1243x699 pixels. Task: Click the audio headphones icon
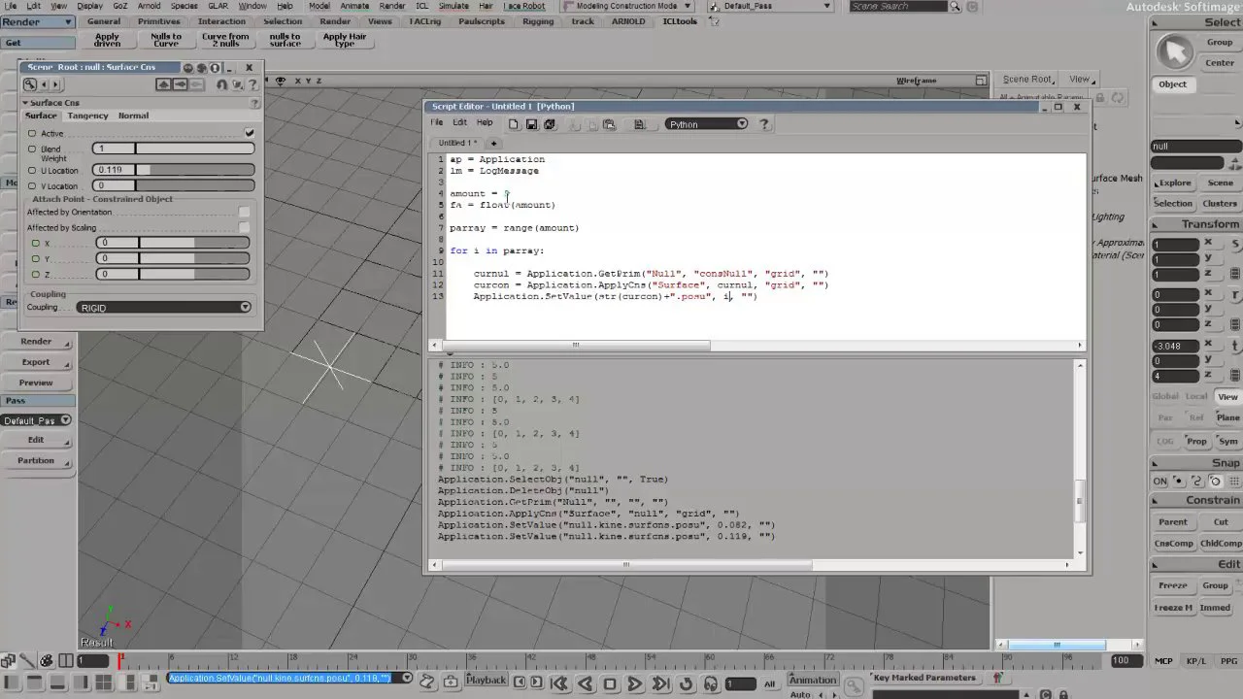(710, 683)
